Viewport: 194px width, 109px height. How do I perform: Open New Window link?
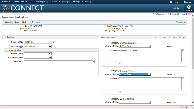158,14
